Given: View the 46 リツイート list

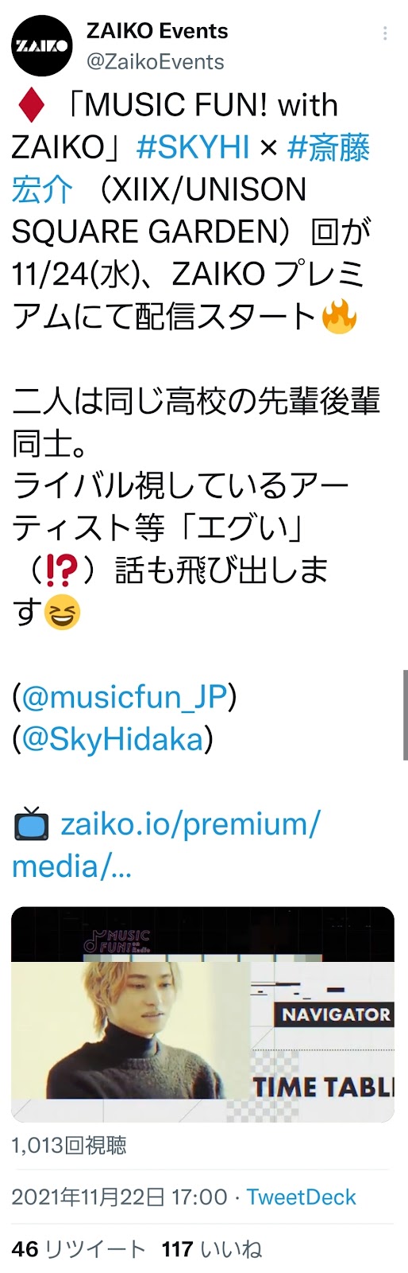Looking at the screenshot, I should [x=79, y=1249].
